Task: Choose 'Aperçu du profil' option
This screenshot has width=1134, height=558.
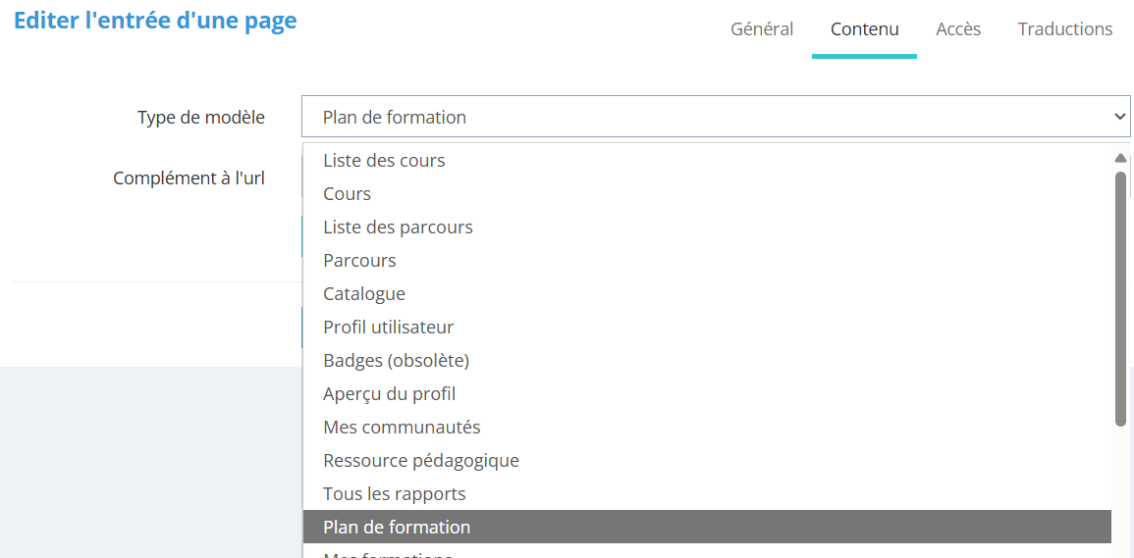Action: 389,394
